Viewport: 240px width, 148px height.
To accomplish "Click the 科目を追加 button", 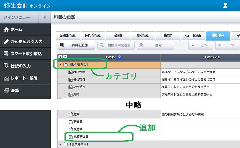I will pyautogui.click(x=76, y=45).
